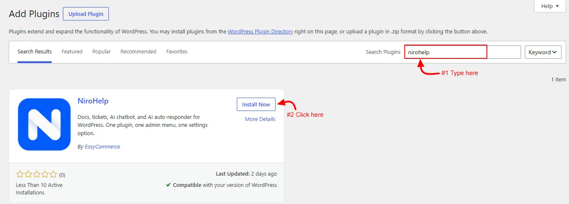Screen dimensions: 569x204
Task: Click the '1 item' results count
Action: tap(559, 79)
